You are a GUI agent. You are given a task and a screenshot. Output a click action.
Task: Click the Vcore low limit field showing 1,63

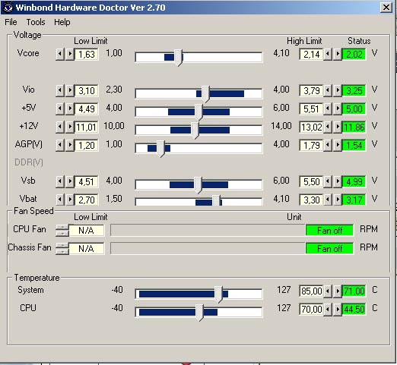coord(87,54)
